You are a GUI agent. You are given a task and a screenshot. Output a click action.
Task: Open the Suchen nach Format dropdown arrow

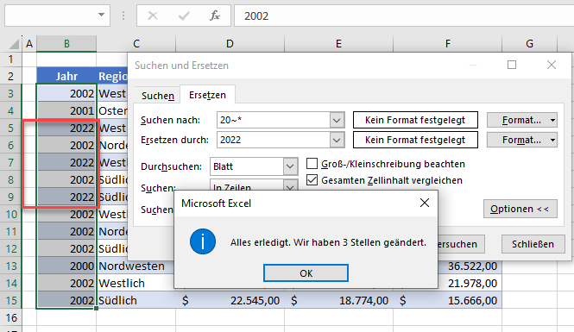tap(552, 120)
